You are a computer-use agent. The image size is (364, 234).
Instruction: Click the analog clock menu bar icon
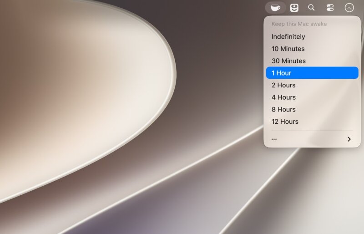pos(349,8)
